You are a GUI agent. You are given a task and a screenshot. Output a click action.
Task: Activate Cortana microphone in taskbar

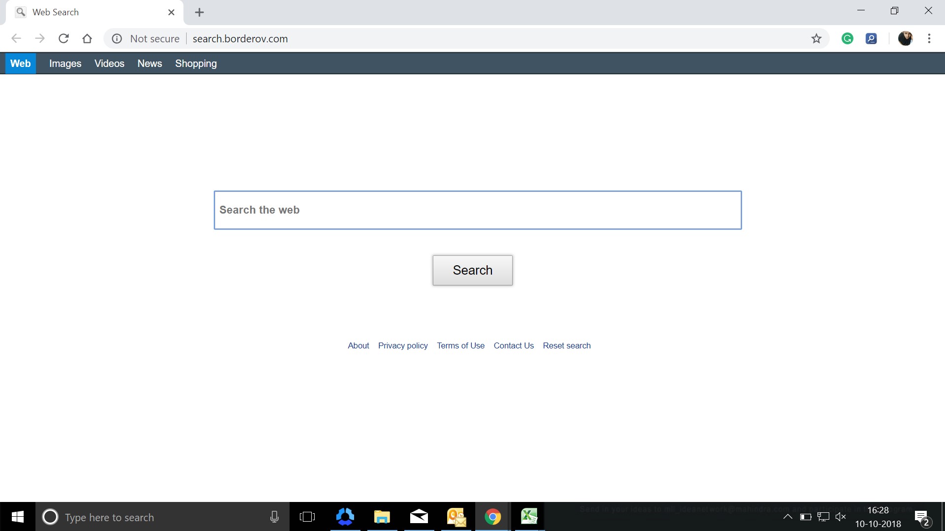click(x=274, y=517)
